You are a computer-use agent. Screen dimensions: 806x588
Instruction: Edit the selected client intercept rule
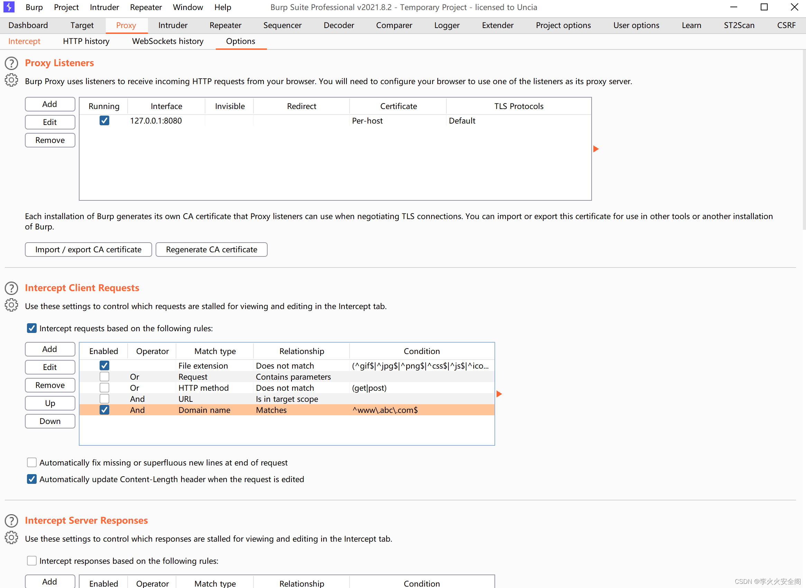[x=50, y=367]
